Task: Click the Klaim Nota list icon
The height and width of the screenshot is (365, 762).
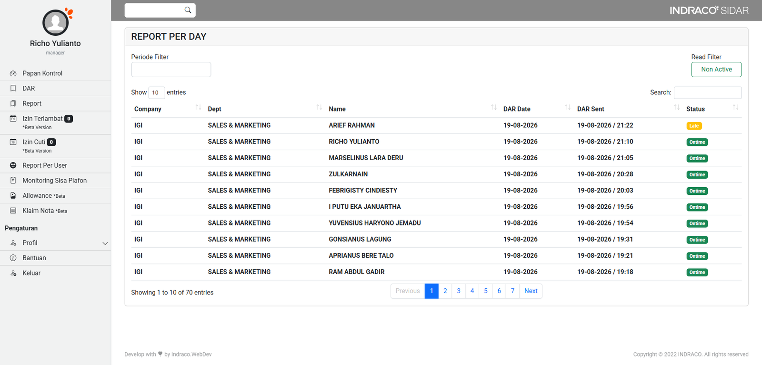Action: click(x=13, y=211)
